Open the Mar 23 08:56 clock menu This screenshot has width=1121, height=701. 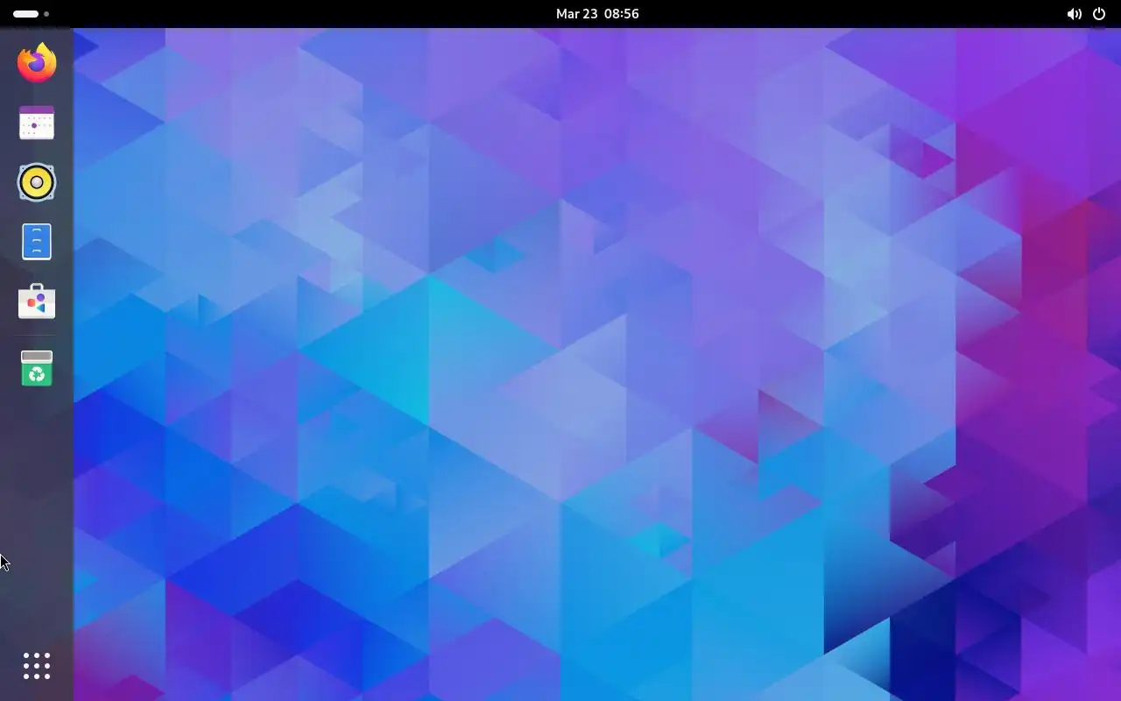tap(597, 14)
